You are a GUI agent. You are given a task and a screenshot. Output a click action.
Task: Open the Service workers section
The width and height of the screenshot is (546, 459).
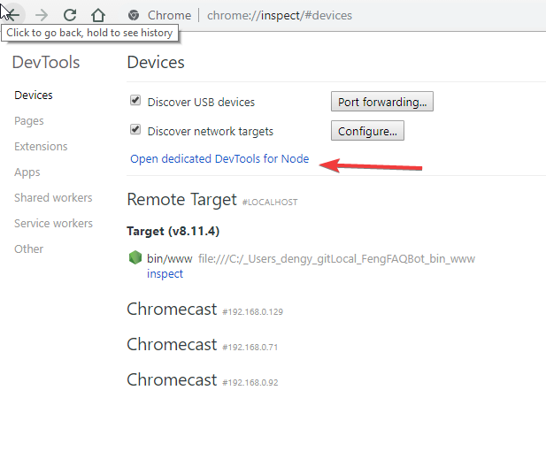(54, 223)
